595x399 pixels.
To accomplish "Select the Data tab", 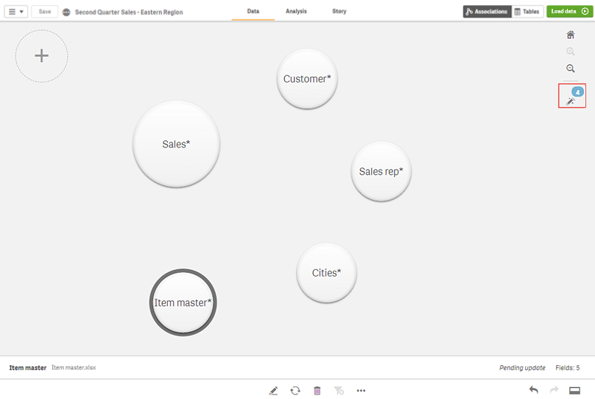I will (x=253, y=12).
